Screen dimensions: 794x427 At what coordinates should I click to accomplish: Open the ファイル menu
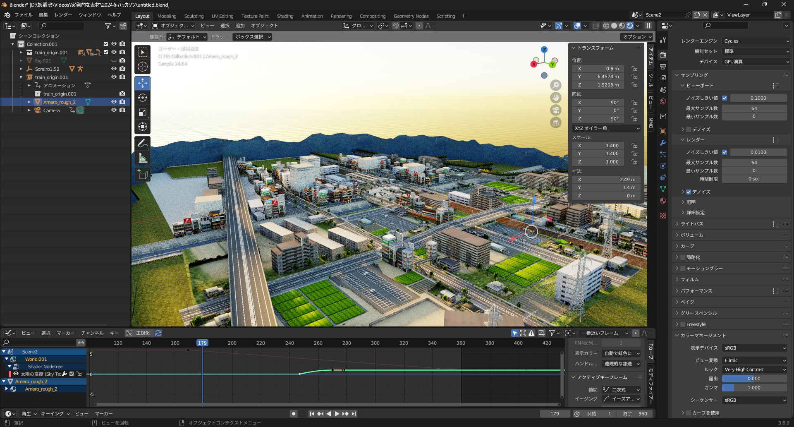tap(23, 15)
